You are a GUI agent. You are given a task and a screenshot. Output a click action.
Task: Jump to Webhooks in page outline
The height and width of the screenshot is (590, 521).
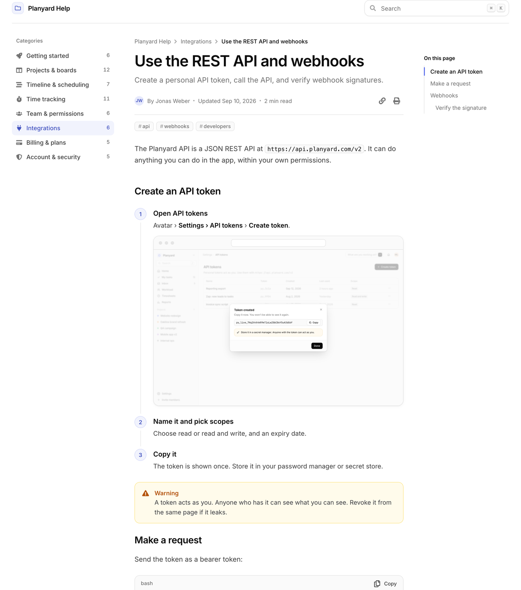444,96
